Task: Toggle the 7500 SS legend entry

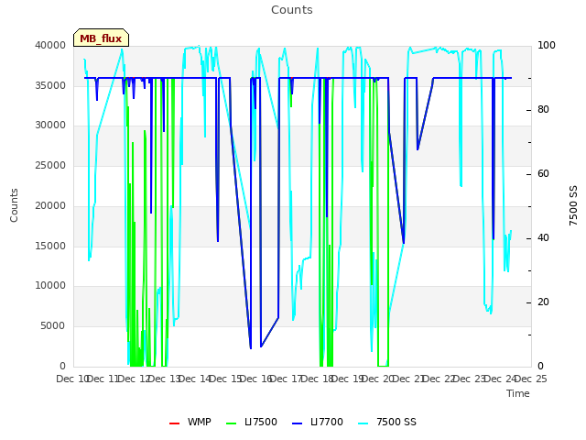Action: coord(386,422)
